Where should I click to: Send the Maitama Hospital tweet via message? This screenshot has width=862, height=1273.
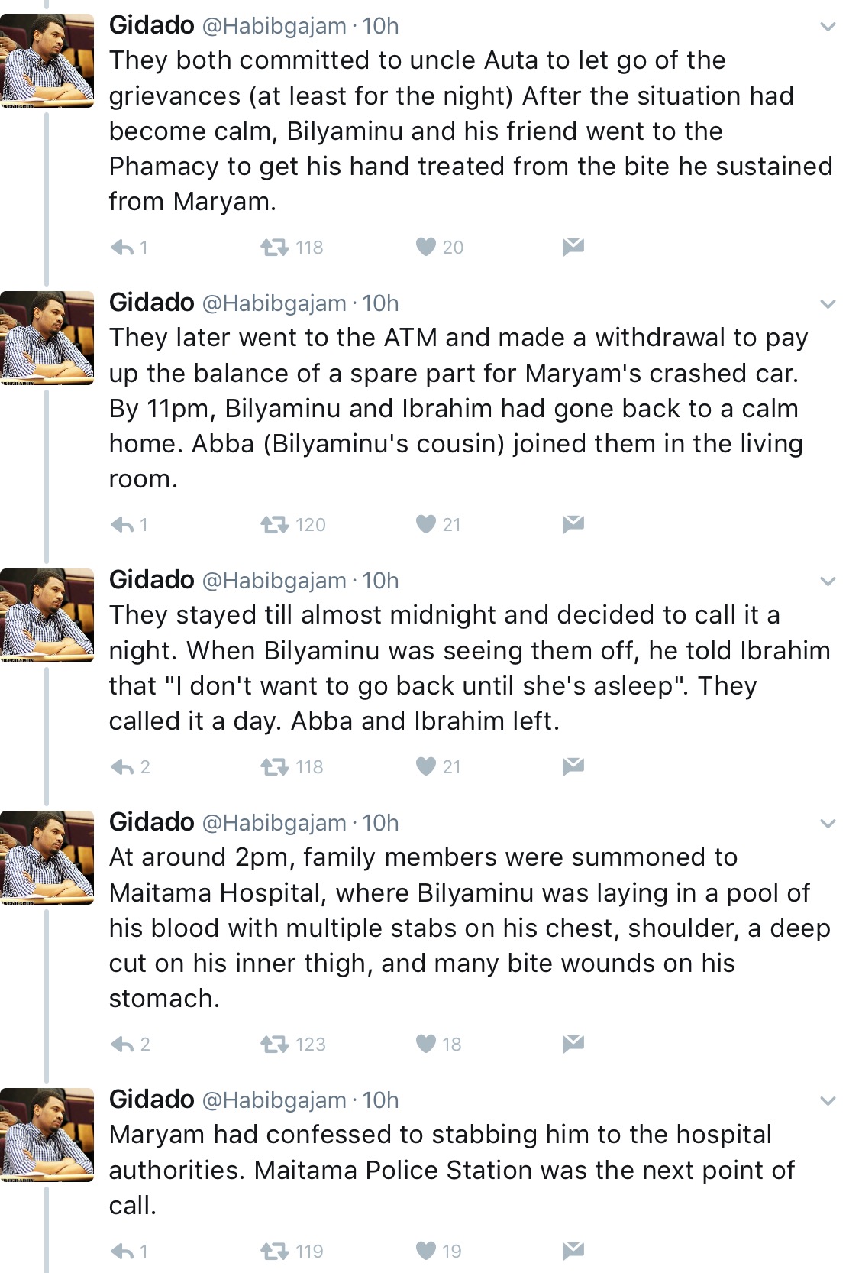573,1044
